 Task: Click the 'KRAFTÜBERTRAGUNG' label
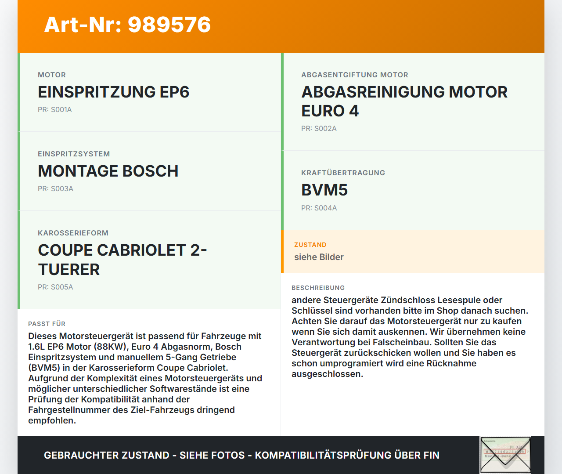[343, 173]
